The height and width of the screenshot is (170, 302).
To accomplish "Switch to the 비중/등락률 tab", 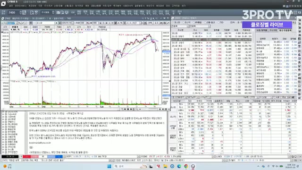I will coord(262,30).
